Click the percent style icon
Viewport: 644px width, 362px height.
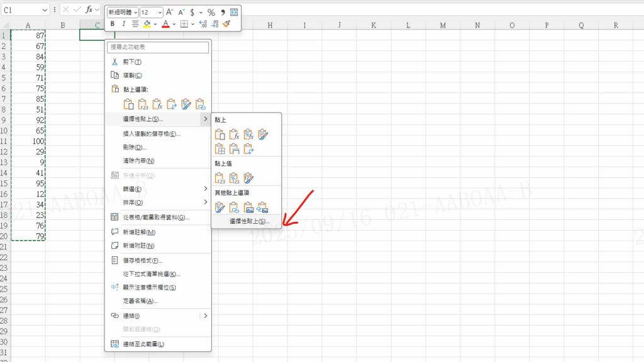pyautogui.click(x=211, y=13)
